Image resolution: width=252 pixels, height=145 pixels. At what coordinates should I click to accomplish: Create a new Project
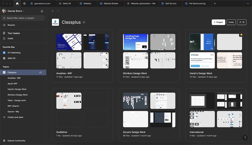[x=218, y=22]
